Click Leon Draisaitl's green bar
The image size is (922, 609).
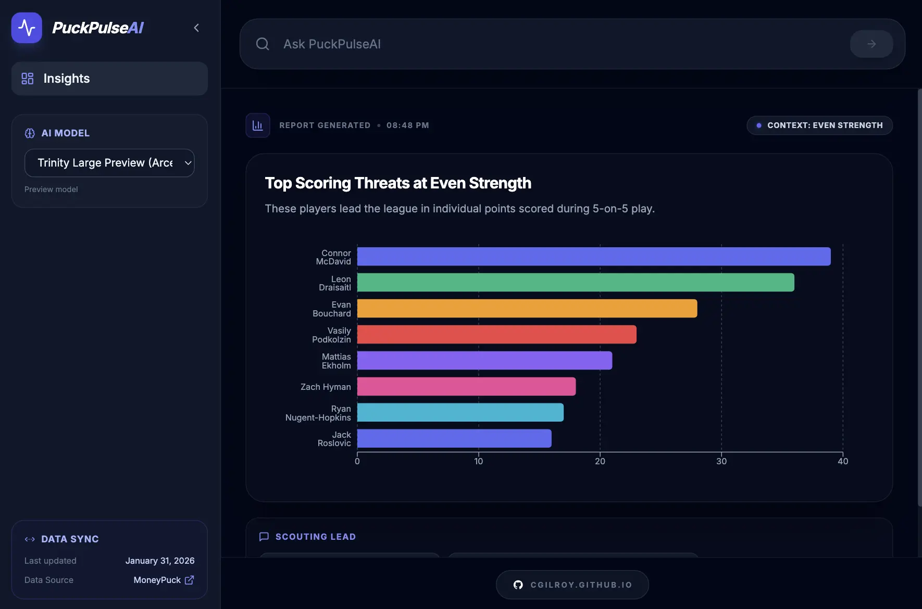pos(575,283)
